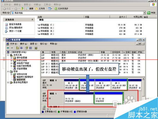Image resolution: width=158 pixels, height=119 pixels.
Task: Open 工具(T) menu in My Computer window
Action: click(47, 4)
